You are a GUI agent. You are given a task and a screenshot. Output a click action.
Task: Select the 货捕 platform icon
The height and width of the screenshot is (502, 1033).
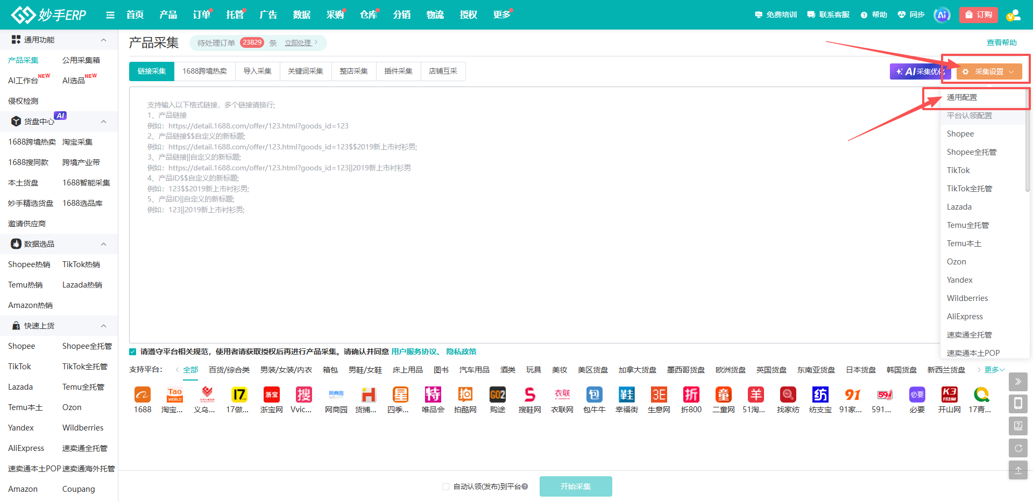(x=369, y=395)
